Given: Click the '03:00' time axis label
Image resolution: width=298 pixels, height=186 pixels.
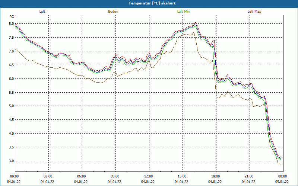Looking at the screenshot, I should coord(47,176).
